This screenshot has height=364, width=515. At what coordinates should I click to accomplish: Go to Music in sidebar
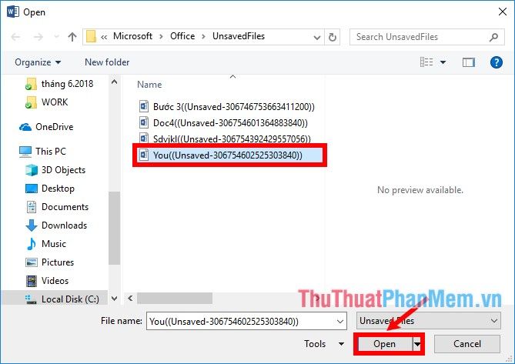click(x=45, y=243)
